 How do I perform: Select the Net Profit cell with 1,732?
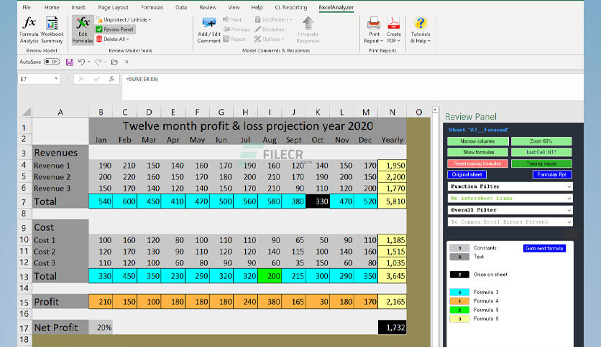click(x=392, y=328)
